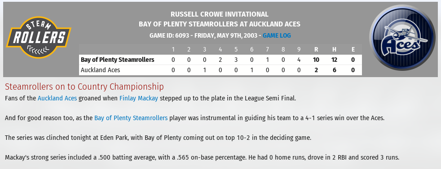Screen dimensions: 441x169
Task: Open Bay of Plenty Steamrollers article link
Action: tap(131, 118)
